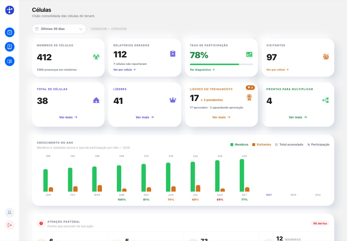Toggle Total acumulado series in legend
Image resolution: width=347 pixels, height=241 pixels.
click(289, 145)
